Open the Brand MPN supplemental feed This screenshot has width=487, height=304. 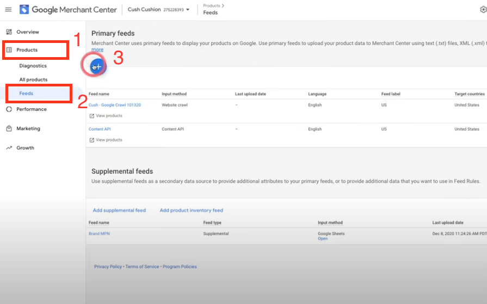(x=99, y=233)
